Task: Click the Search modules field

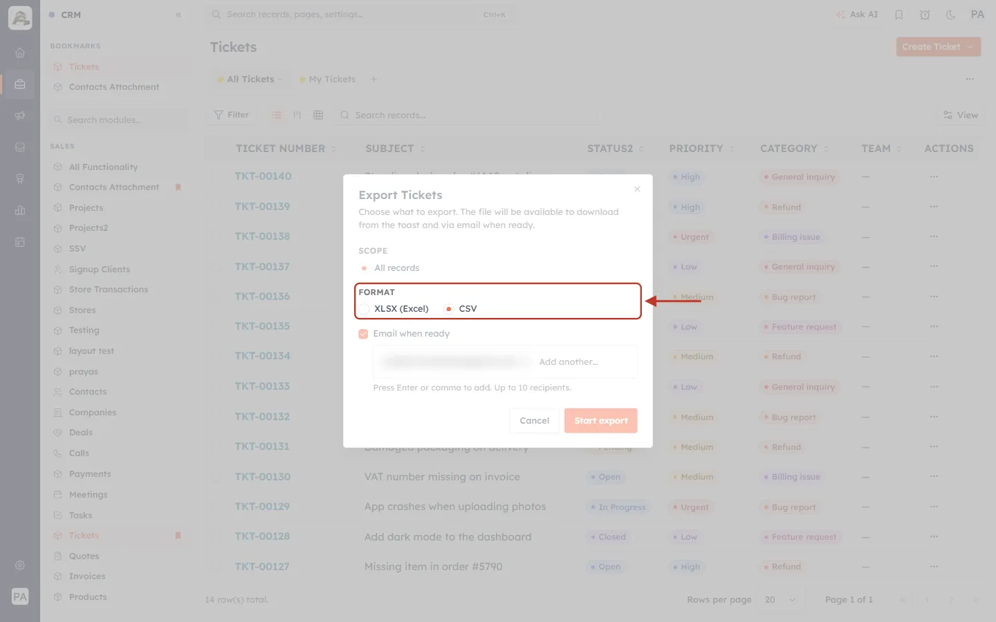Action: (119, 120)
